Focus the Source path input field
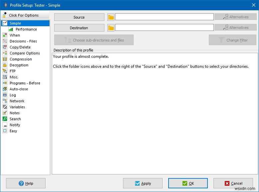The width and height of the screenshot is (259, 192). [164, 17]
